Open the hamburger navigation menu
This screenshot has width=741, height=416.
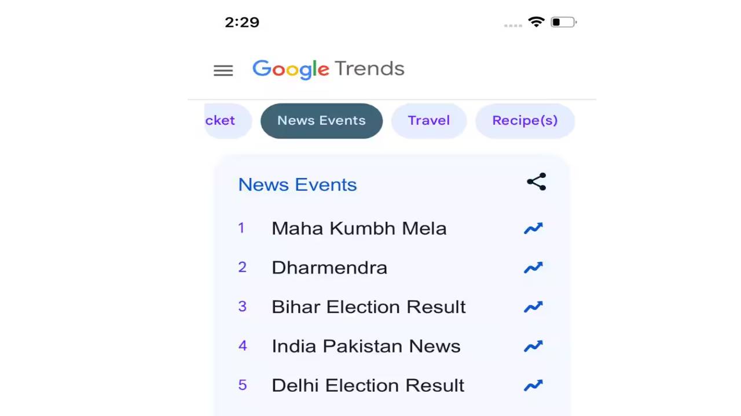coord(223,70)
